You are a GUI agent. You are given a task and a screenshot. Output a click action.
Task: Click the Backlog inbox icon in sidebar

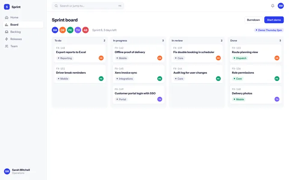7,32
